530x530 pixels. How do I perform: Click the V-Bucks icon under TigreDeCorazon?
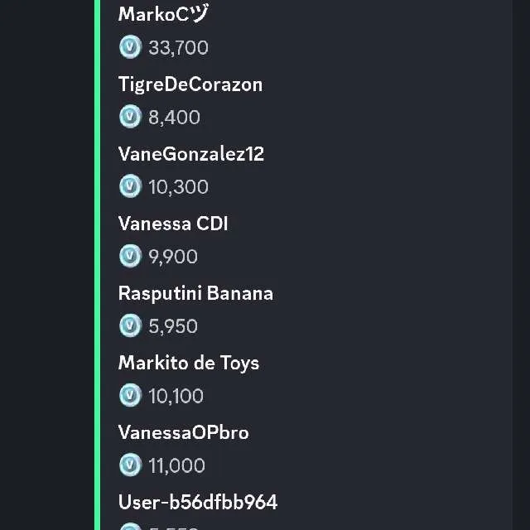click(x=130, y=117)
